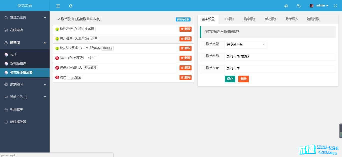Open the 歌单类型 dropdown selector
Screen dimensions: 342x157
tap(246, 44)
